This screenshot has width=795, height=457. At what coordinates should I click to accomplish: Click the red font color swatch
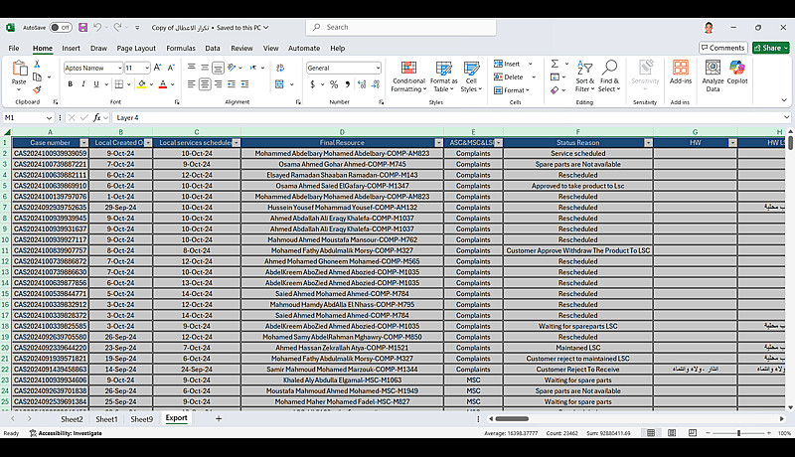pyautogui.click(x=162, y=84)
